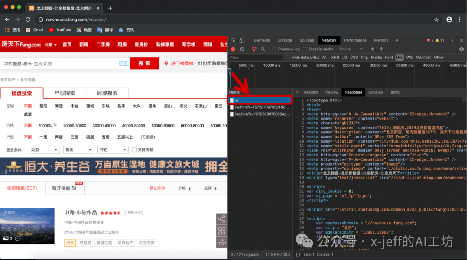Open the Apps bookmark grid icon
Screen dimensions: 468x260
pos(7,30)
